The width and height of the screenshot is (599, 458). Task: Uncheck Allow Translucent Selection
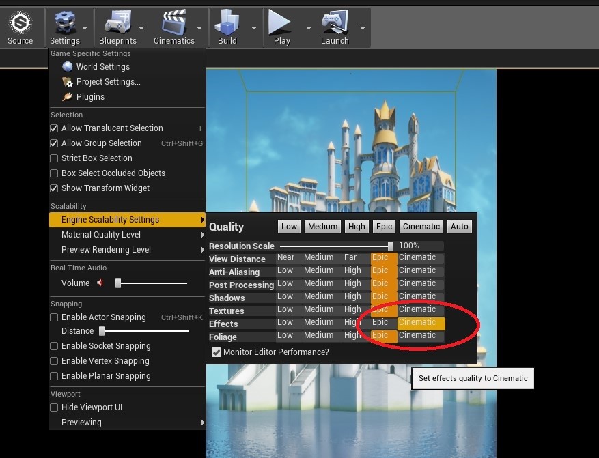pyautogui.click(x=54, y=128)
